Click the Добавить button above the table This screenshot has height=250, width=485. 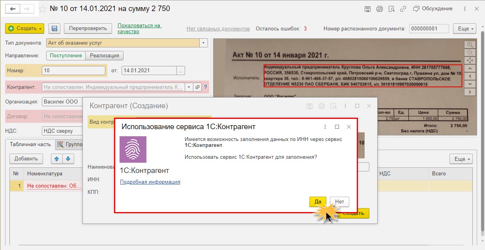(26, 158)
